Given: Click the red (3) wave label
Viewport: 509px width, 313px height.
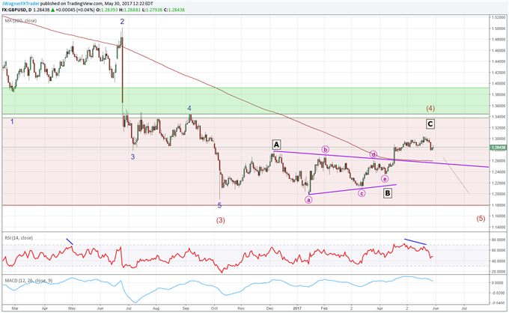Looking at the screenshot, I should point(220,220).
